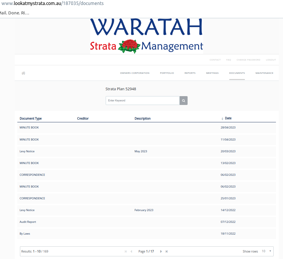Jump to first page arrow in pagination
The width and height of the screenshot is (283, 259).
tap(126, 251)
